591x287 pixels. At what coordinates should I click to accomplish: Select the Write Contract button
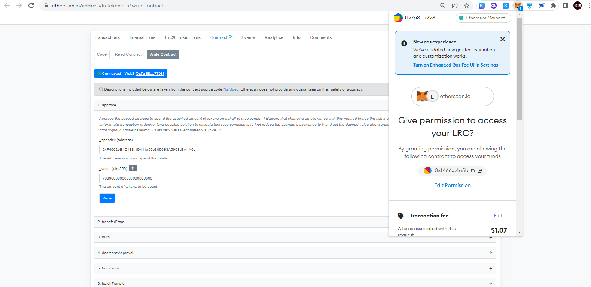click(163, 54)
